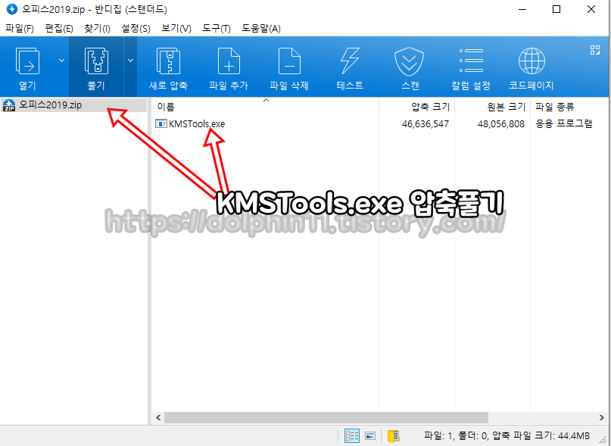Click the status bar file count text

click(507, 435)
